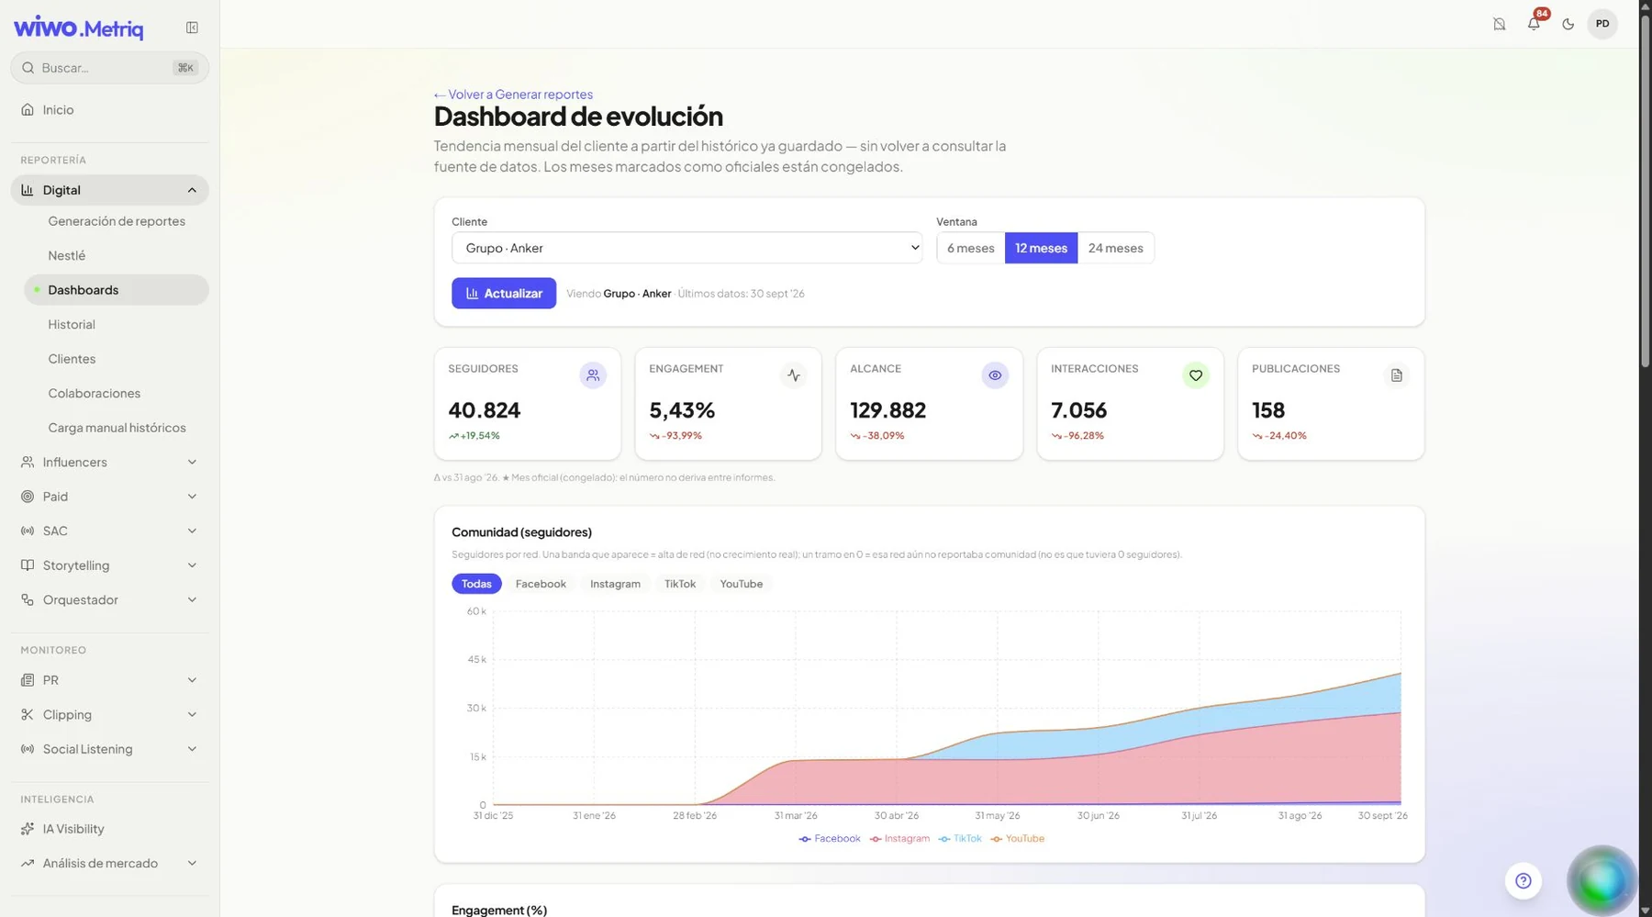Open Generación de reportes in sidebar
This screenshot has height=917, width=1652.
tap(117, 221)
